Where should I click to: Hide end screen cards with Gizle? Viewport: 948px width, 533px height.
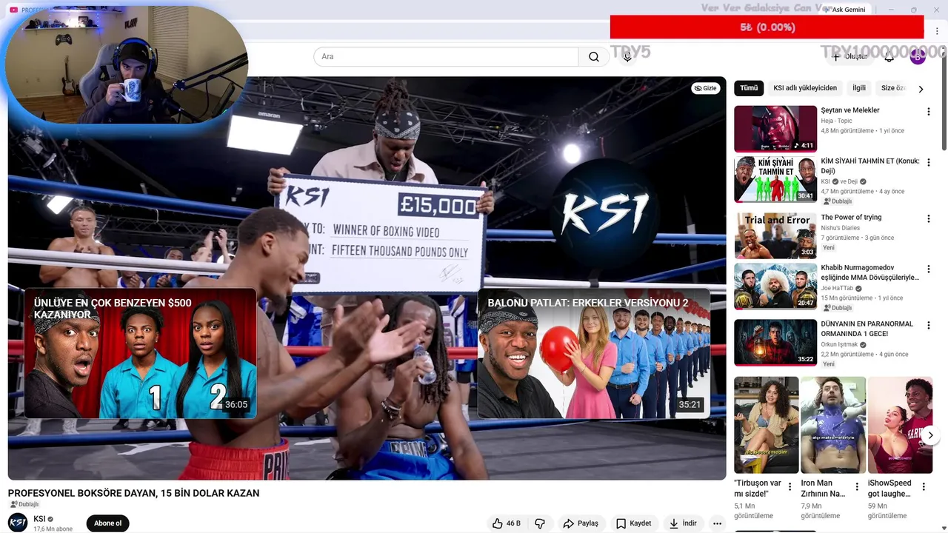tap(705, 88)
